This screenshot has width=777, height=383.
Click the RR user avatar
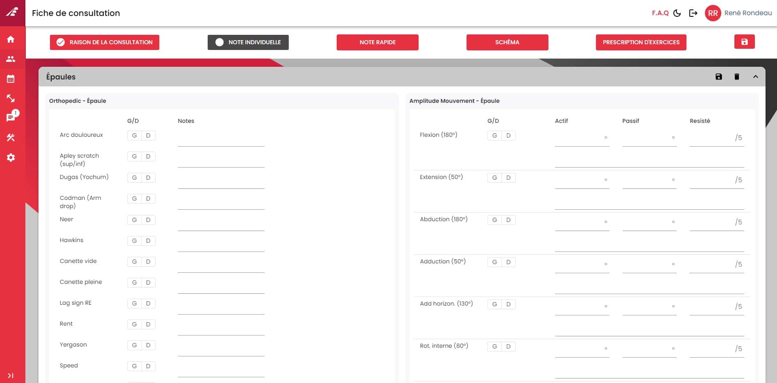pos(713,13)
